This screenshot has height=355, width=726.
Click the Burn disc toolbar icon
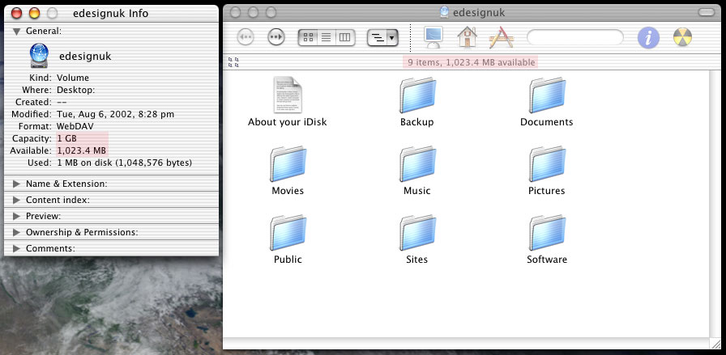[x=682, y=37]
